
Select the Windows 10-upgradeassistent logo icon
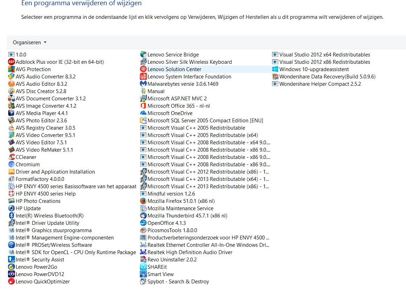tap(275, 69)
